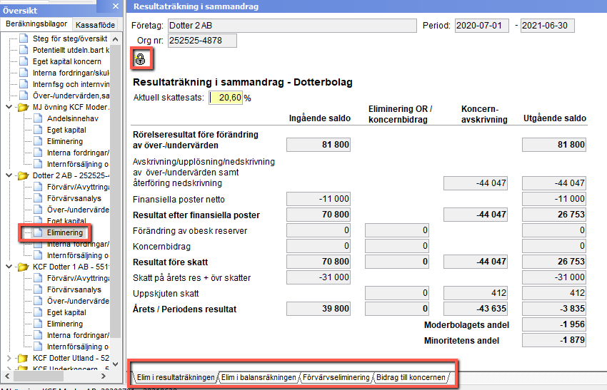
Task: Click the Eget kapital koncern page icon
Action: tap(24, 61)
